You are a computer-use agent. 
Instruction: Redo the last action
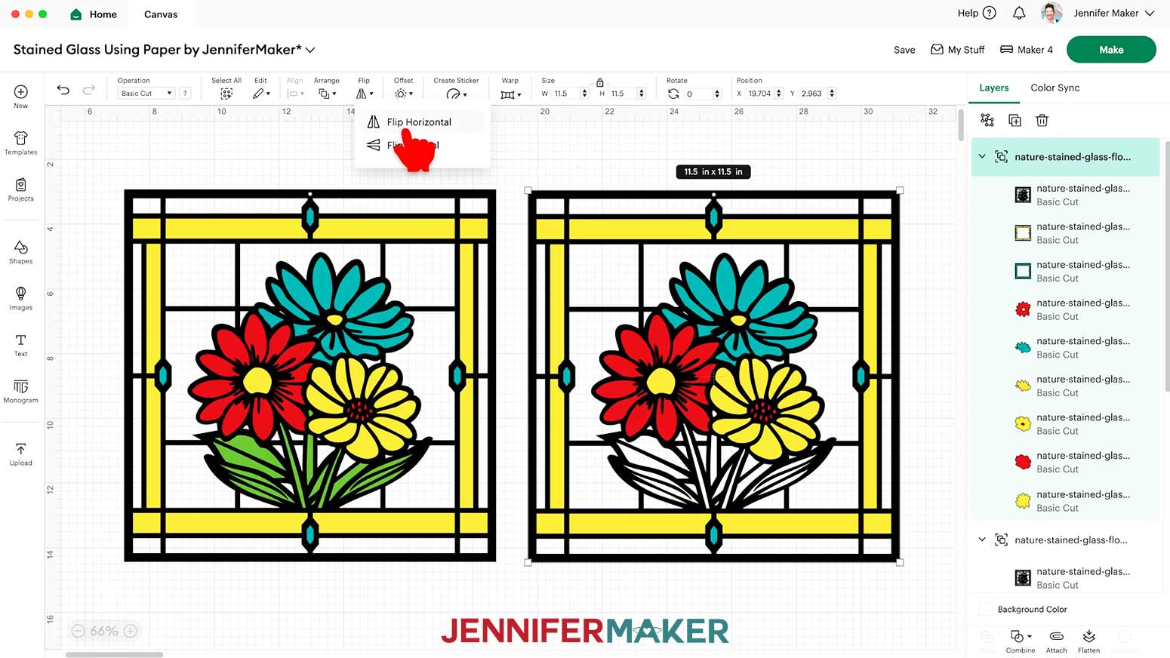coord(89,91)
